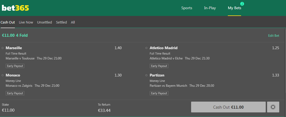Select the Unsettled tab
286x117 pixels.
44,22
